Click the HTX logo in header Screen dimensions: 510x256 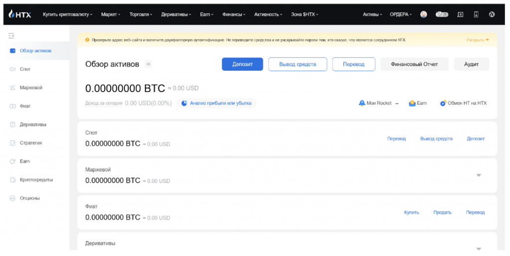click(20, 14)
